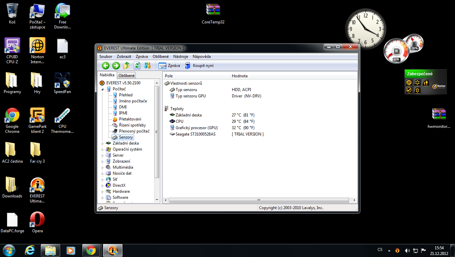
Task: Select the hwmonitor archive on the desktop
Action: 439,118
